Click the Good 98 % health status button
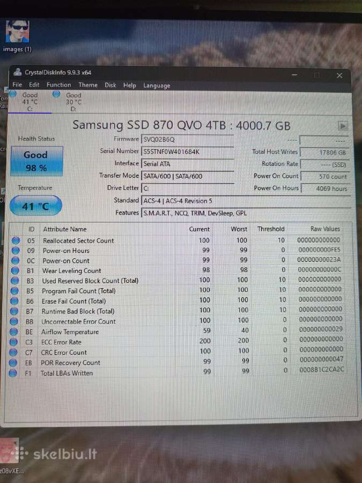The height and width of the screenshot is (483, 362). pyautogui.click(x=36, y=161)
